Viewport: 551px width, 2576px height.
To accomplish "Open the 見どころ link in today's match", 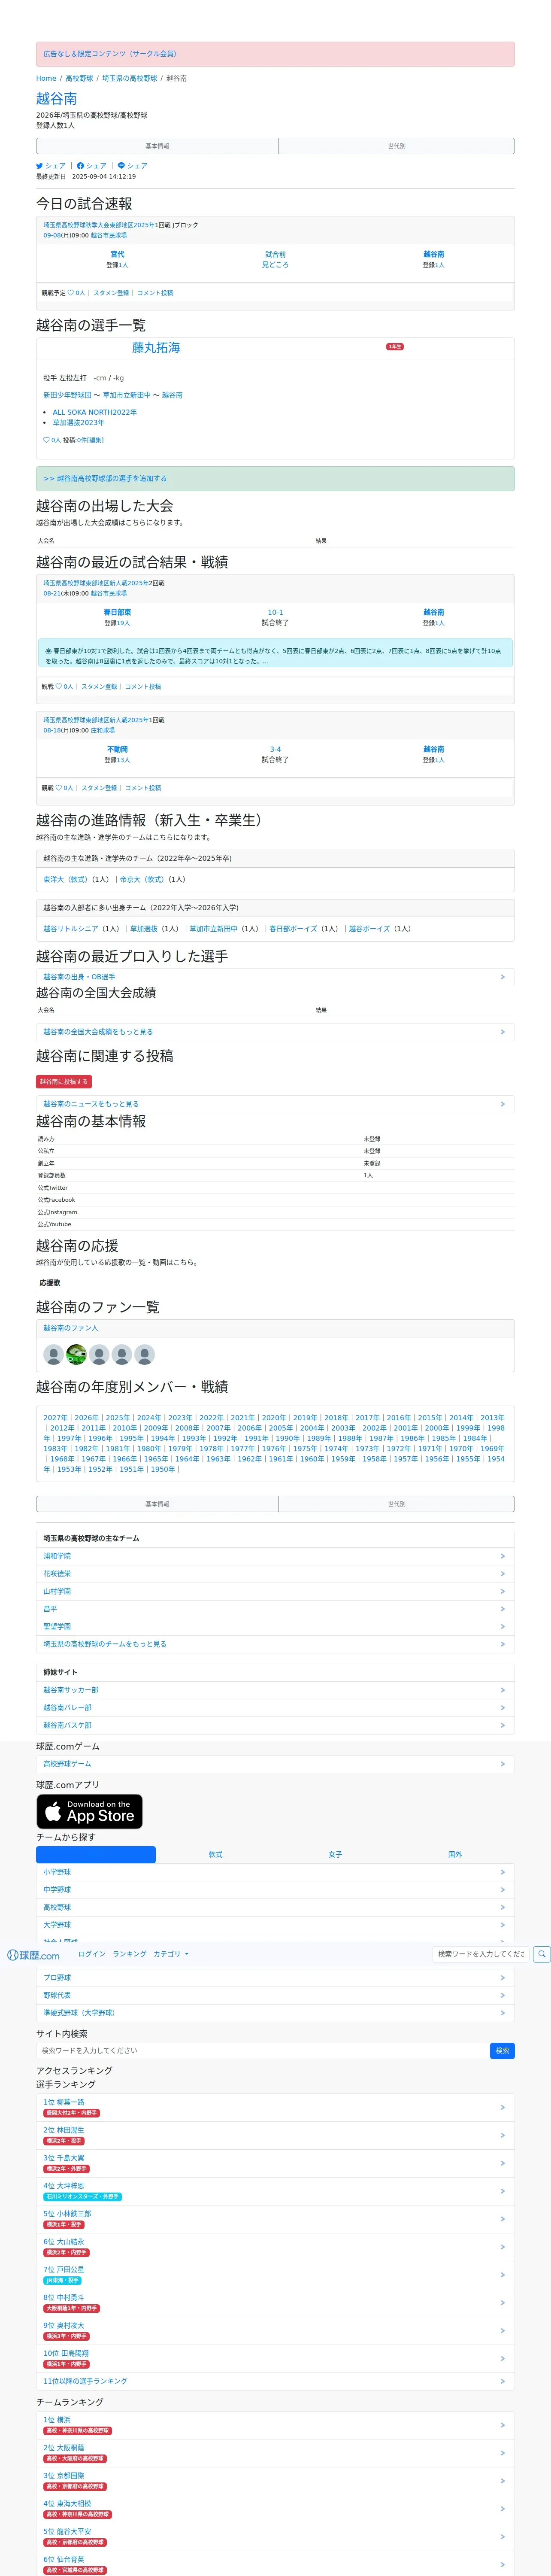I will click(275, 265).
